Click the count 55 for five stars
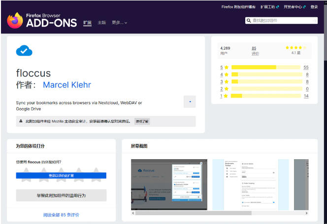Viewport: 327px width, 224px height. coord(306,67)
